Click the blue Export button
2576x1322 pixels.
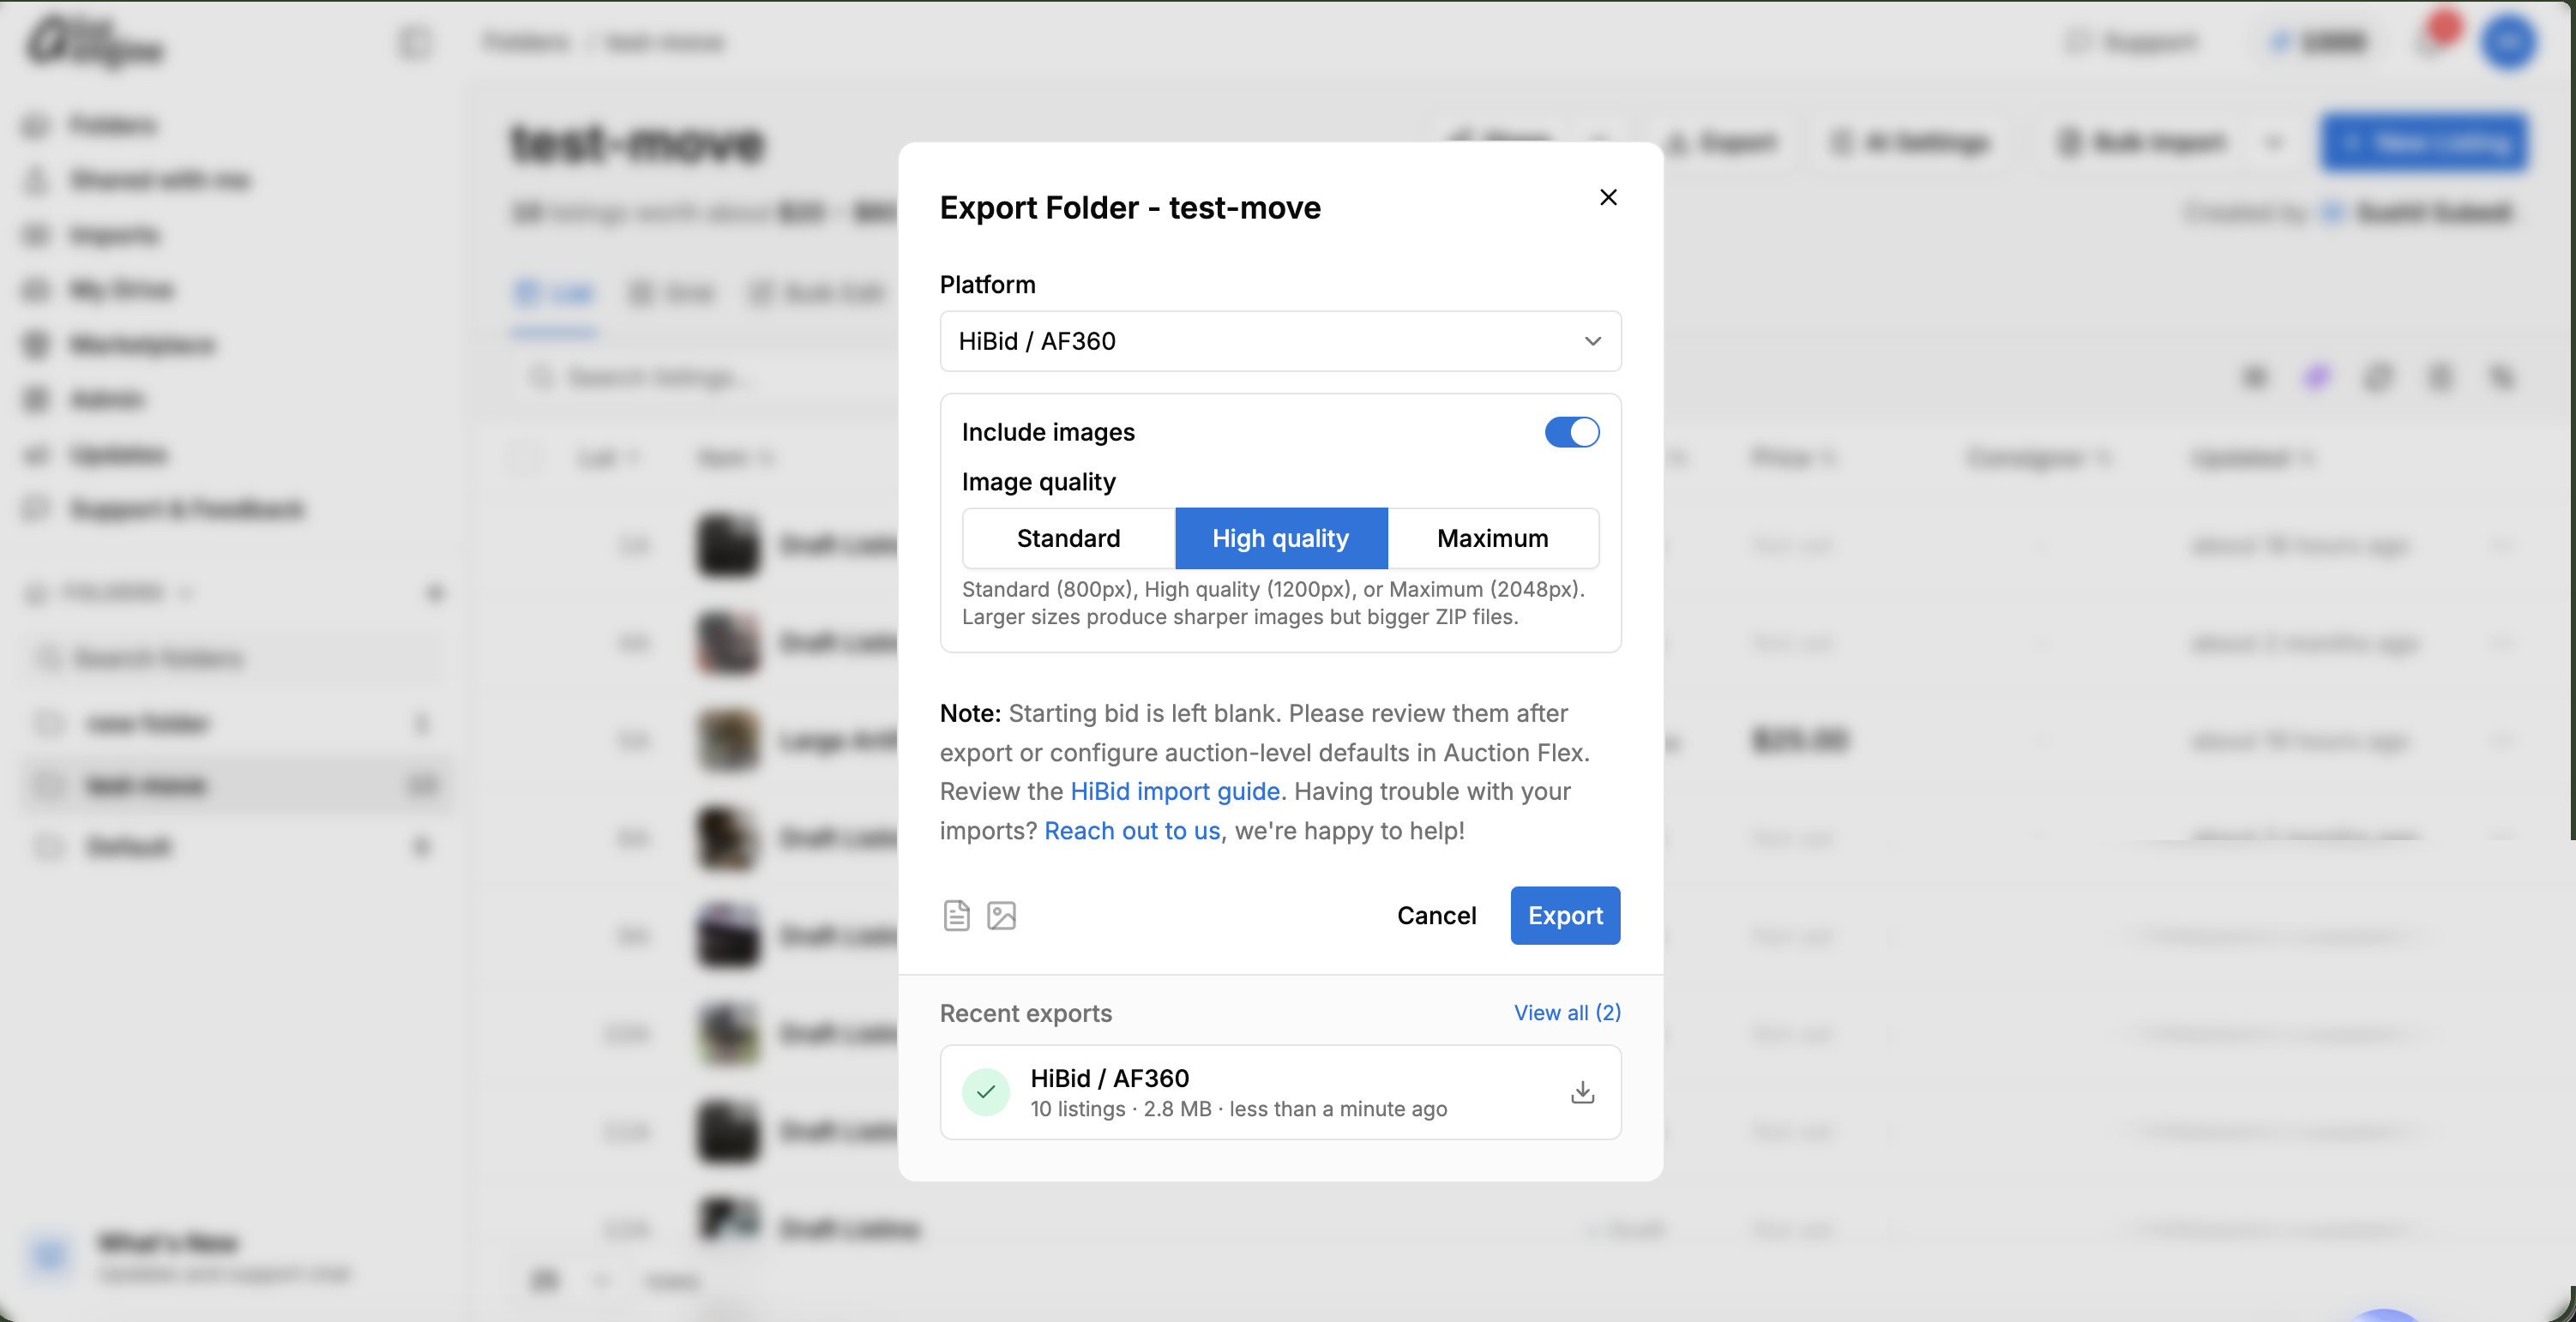pos(1565,915)
